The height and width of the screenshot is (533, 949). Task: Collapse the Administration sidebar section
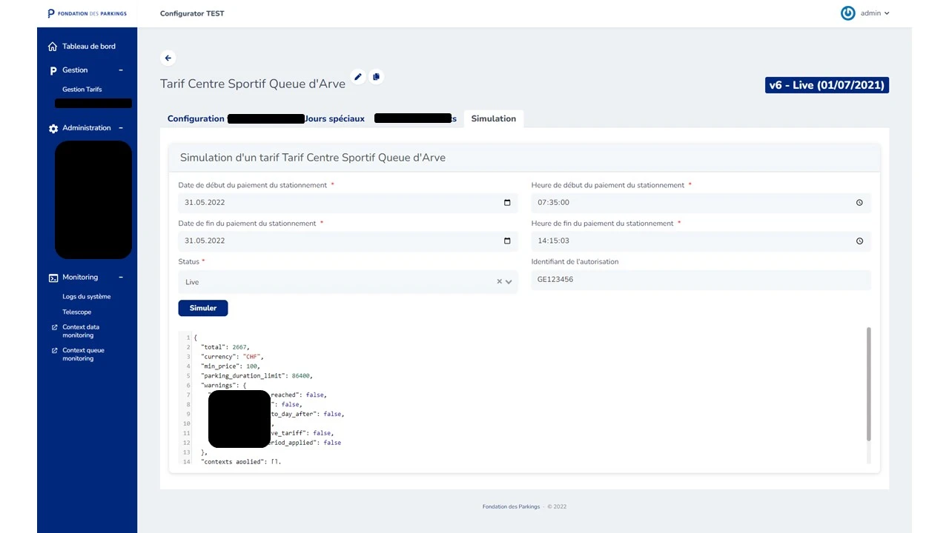121,128
